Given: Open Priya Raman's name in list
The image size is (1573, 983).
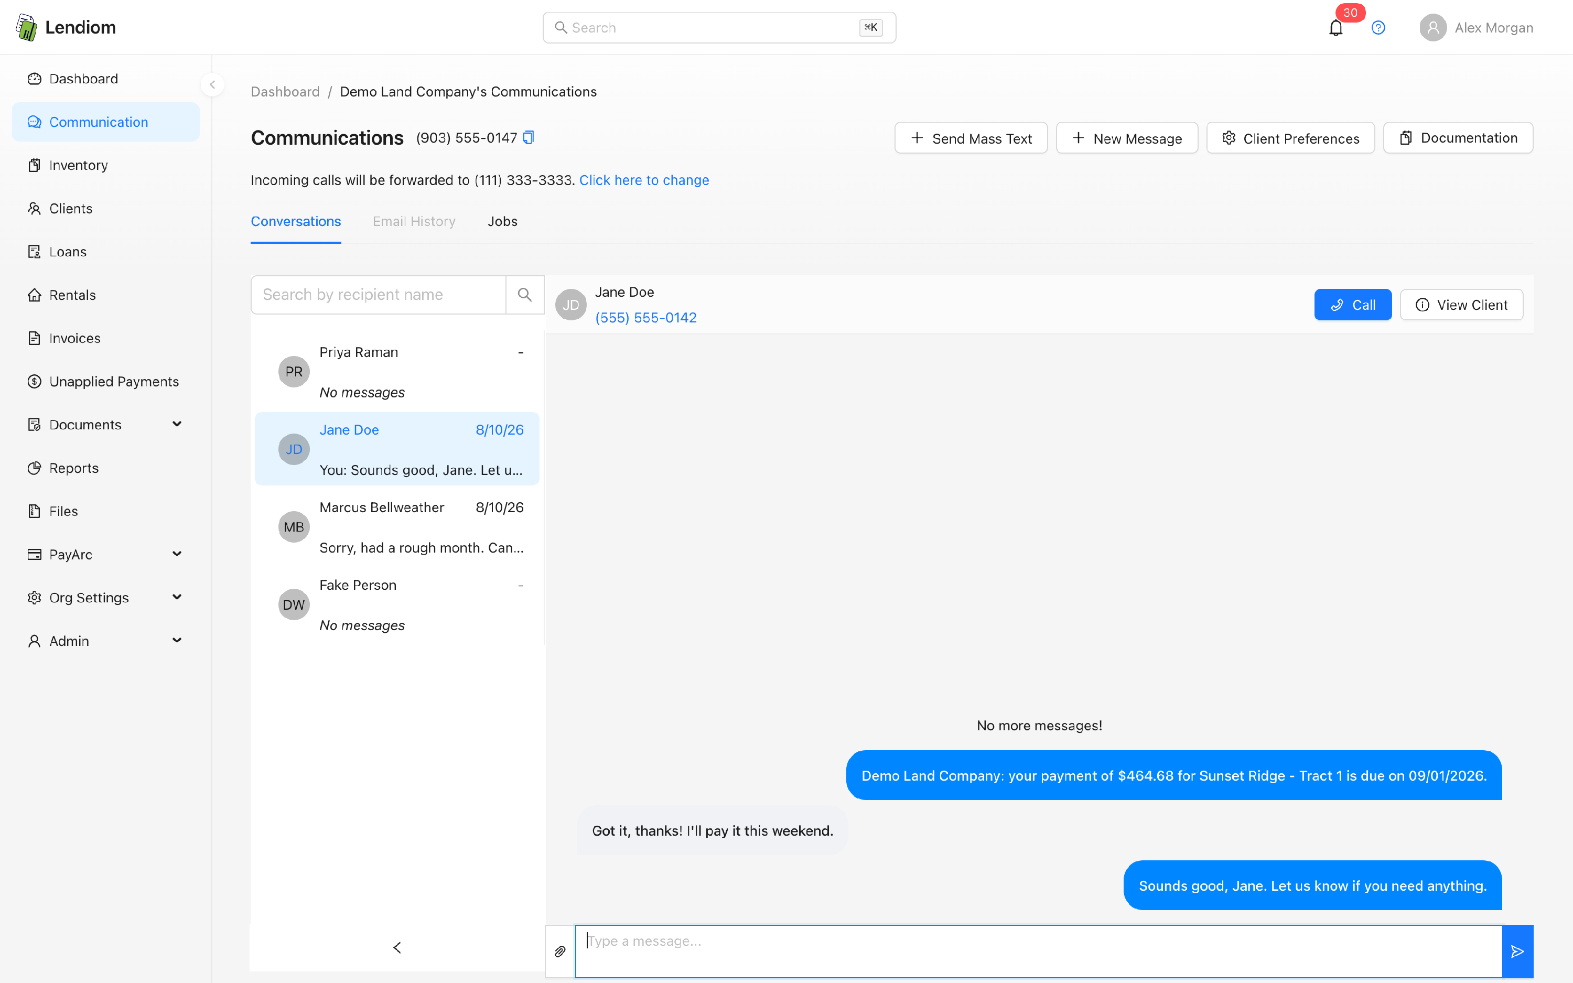Looking at the screenshot, I should coord(359,352).
